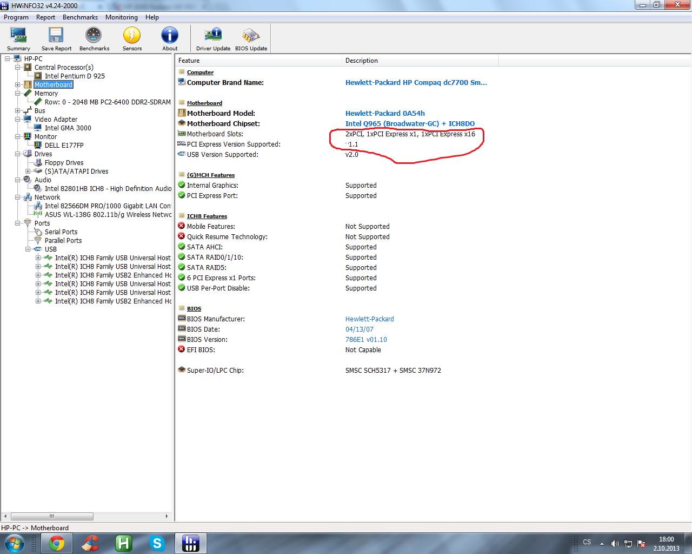Viewport: 692px width, 554px height.
Task: Expand the Bus tree node
Action: coord(18,110)
